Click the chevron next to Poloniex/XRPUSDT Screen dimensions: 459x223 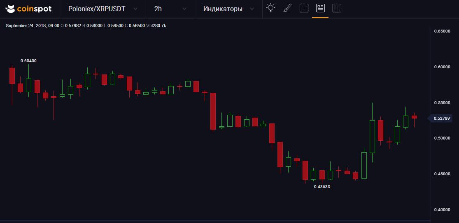(135, 9)
